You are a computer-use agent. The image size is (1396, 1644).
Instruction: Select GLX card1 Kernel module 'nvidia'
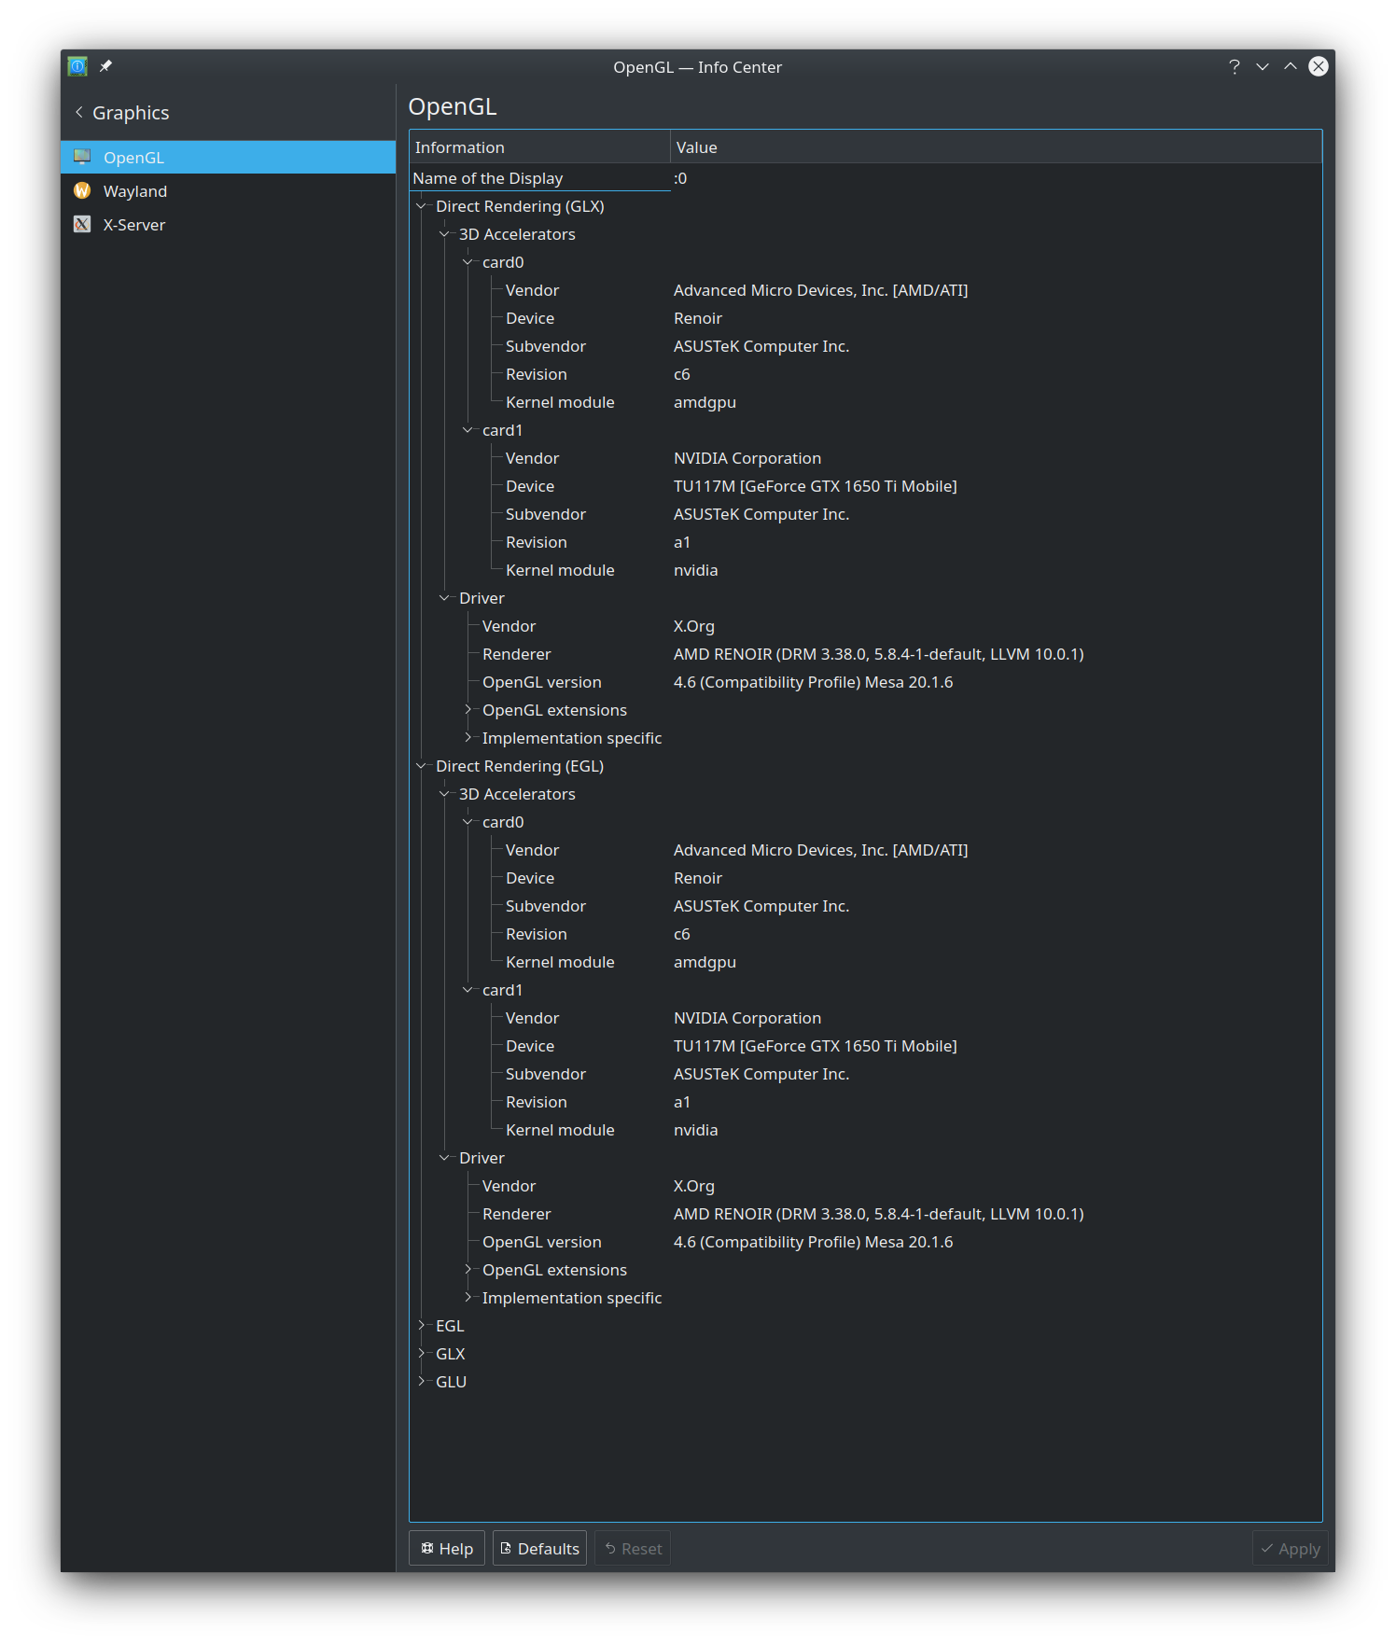click(x=696, y=570)
